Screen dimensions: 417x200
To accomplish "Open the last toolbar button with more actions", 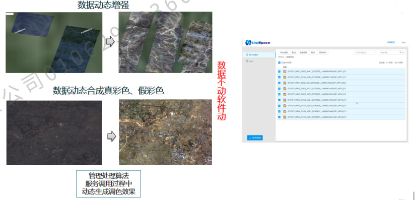I will pyautogui.click(x=323, y=53).
